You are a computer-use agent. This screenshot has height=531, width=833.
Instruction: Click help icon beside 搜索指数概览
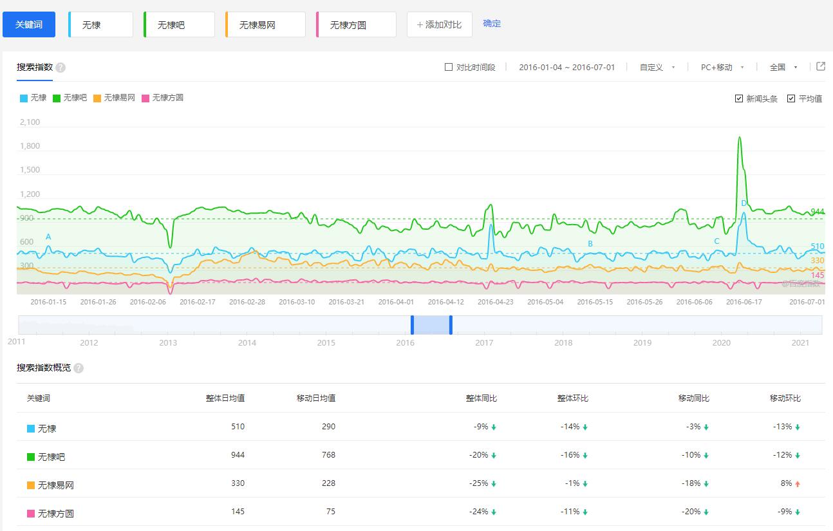click(79, 368)
